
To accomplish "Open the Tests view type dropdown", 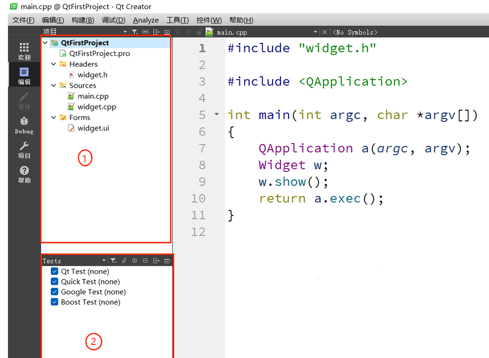I will tap(104, 261).
